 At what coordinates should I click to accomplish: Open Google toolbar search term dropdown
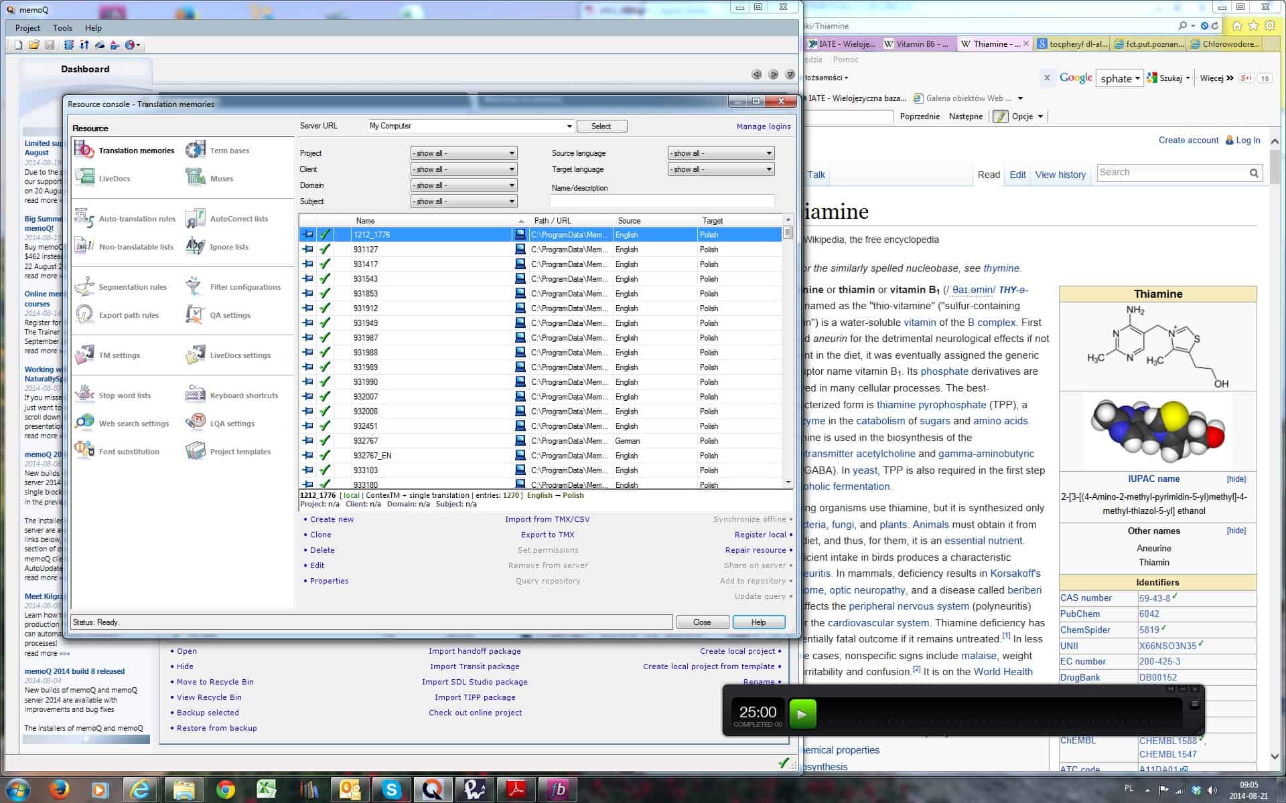tap(1137, 79)
